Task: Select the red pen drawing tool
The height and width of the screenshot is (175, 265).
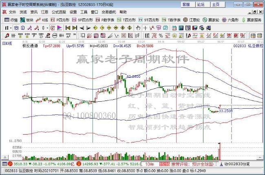Action: [7, 35]
